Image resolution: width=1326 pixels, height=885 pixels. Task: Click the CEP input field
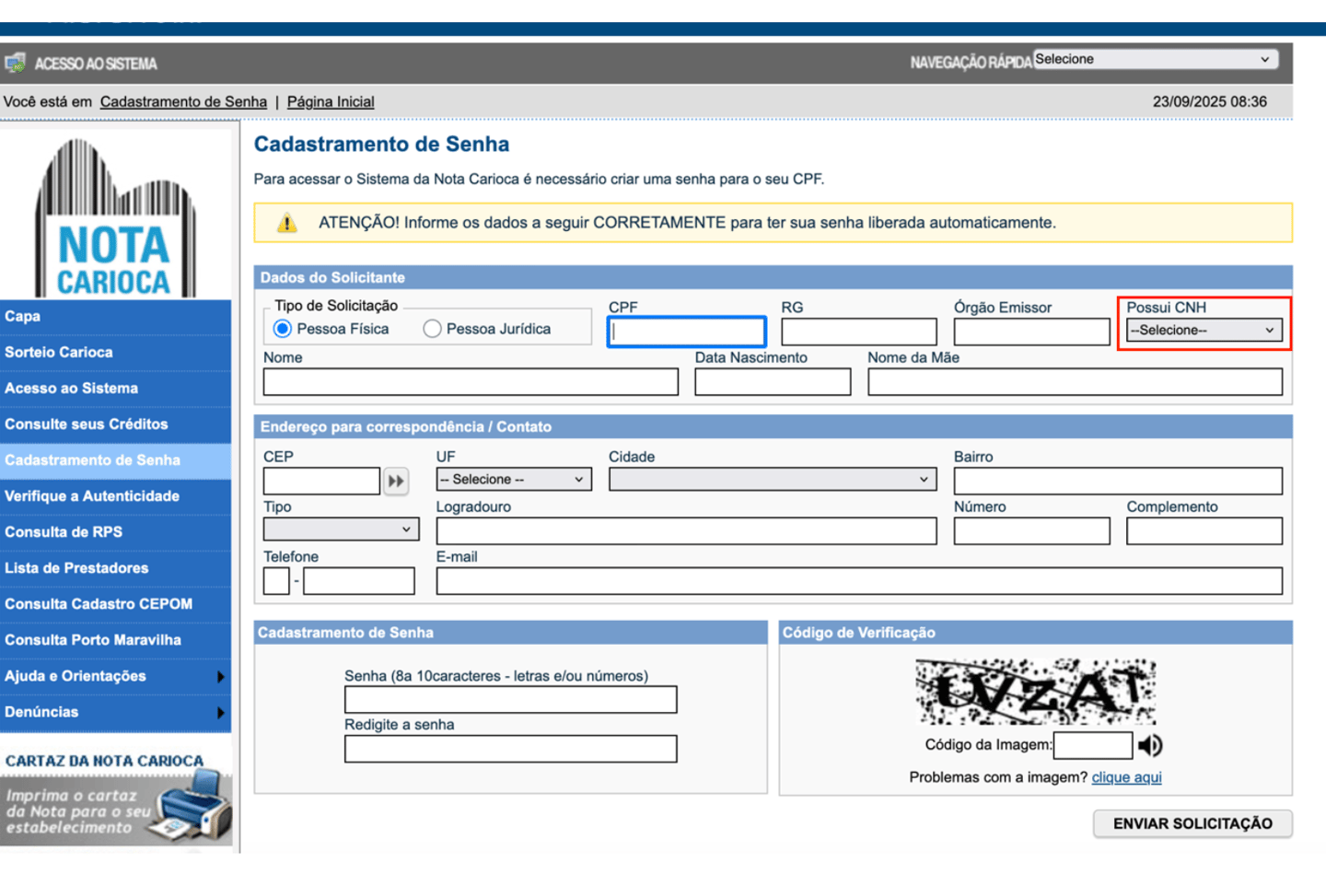(321, 481)
